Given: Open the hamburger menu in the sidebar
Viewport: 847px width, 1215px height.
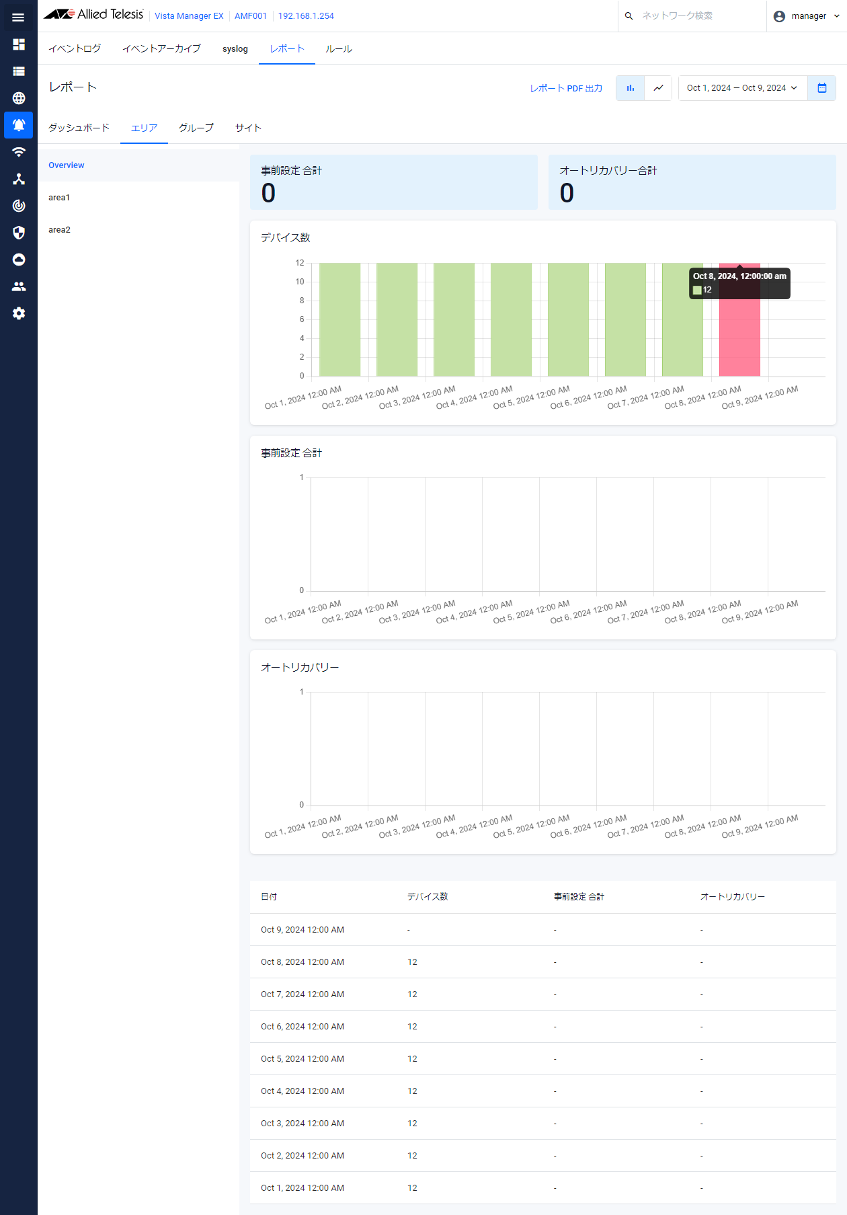Looking at the screenshot, I should (x=18, y=17).
